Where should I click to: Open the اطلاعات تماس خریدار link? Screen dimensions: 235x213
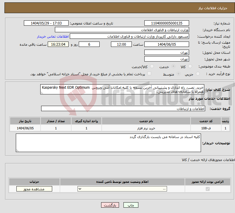point(53,36)
